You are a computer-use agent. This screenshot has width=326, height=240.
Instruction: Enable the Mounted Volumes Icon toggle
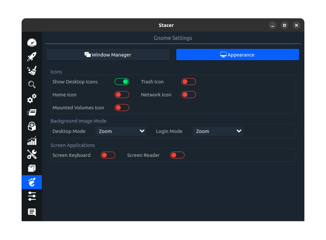coord(122,108)
